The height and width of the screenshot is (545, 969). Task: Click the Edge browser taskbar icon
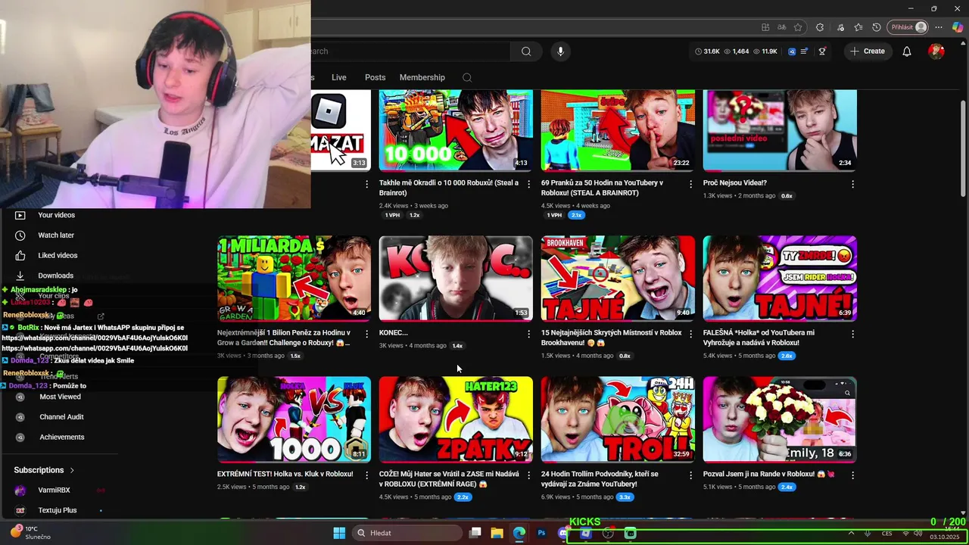[x=519, y=533]
